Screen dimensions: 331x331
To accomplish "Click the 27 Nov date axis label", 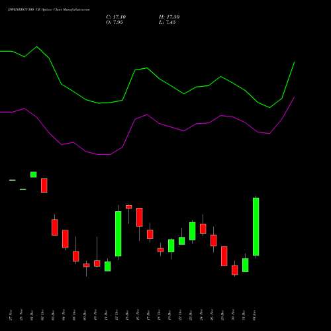I will pyautogui.click(x=11, y=316).
